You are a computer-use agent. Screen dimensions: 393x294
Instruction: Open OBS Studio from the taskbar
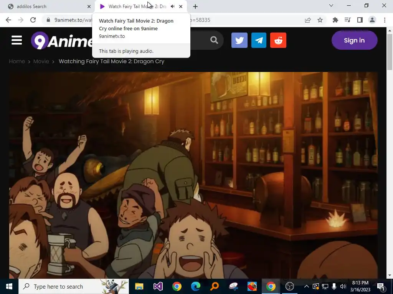(x=289, y=286)
